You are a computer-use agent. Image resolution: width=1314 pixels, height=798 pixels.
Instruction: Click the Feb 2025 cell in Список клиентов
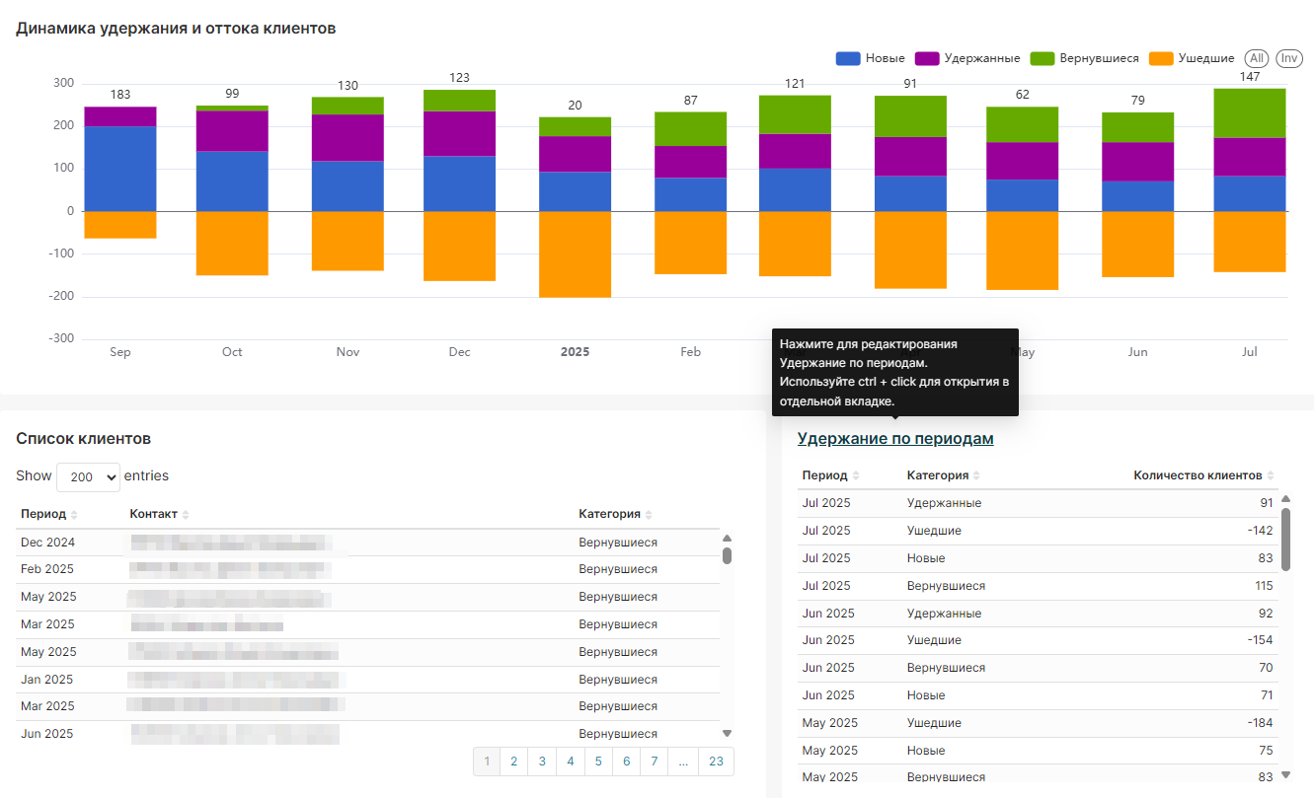(x=47, y=569)
